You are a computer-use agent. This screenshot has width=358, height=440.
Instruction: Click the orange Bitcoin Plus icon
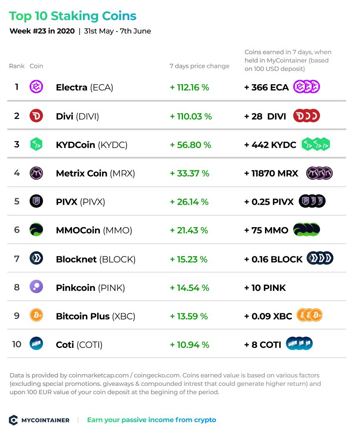pyautogui.click(x=36, y=315)
